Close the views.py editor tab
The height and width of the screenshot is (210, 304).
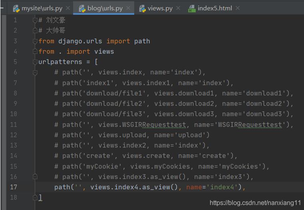coord(178,8)
